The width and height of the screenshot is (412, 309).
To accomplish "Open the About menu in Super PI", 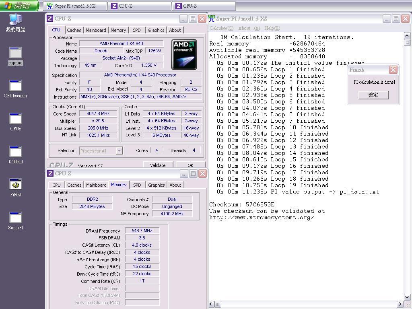I will point(249,28).
